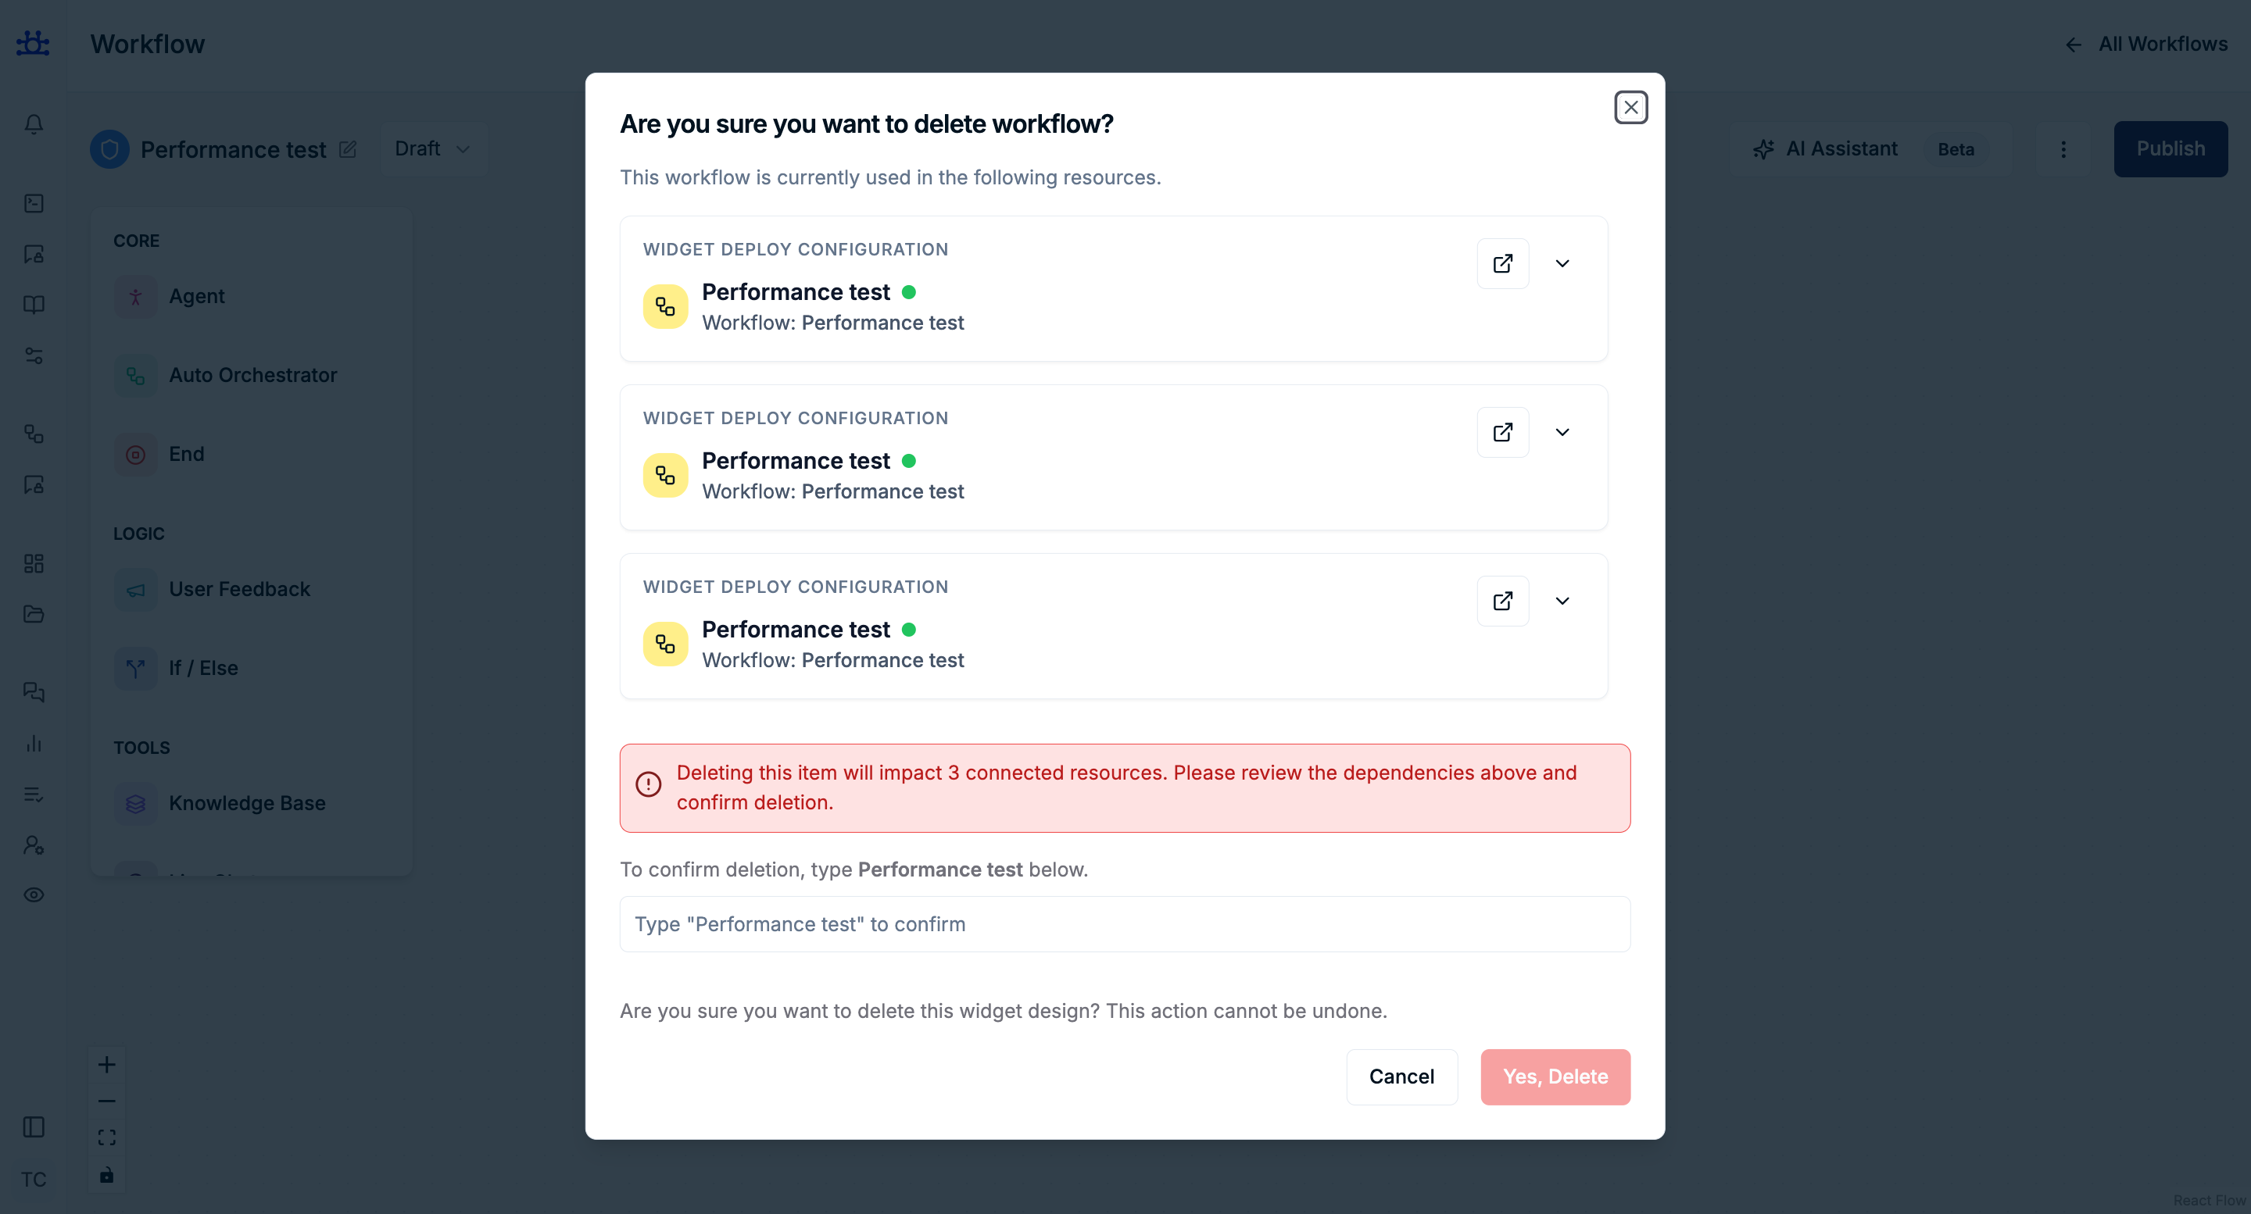2251x1214 pixels.
Task: Click the edit workflow name pencil icon
Action: click(x=348, y=149)
